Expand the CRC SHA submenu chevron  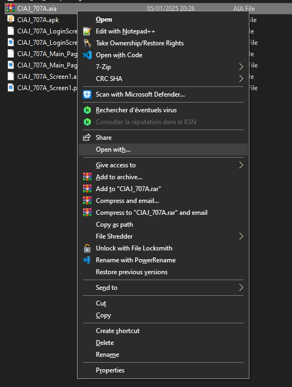tap(241, 79)
